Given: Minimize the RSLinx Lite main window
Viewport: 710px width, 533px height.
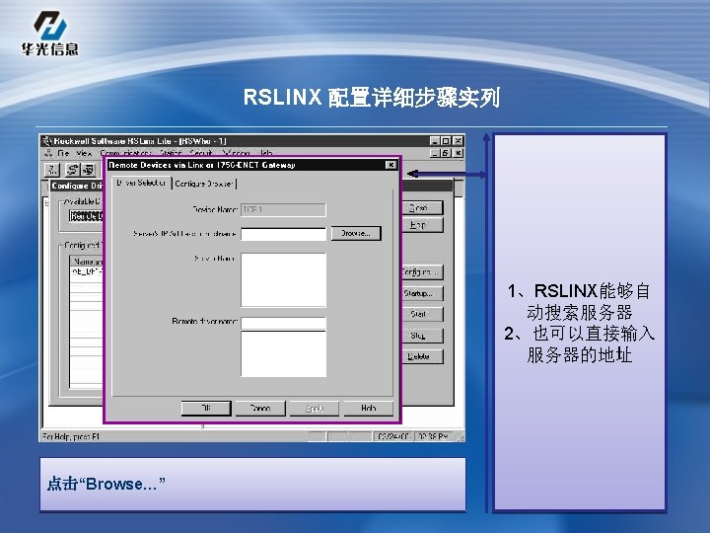Looking at the screenshot, I should point(435,141).
